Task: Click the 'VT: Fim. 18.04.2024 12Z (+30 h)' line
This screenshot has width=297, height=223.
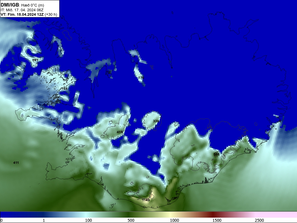Action: pyautogui.click(x=29, y=15)
